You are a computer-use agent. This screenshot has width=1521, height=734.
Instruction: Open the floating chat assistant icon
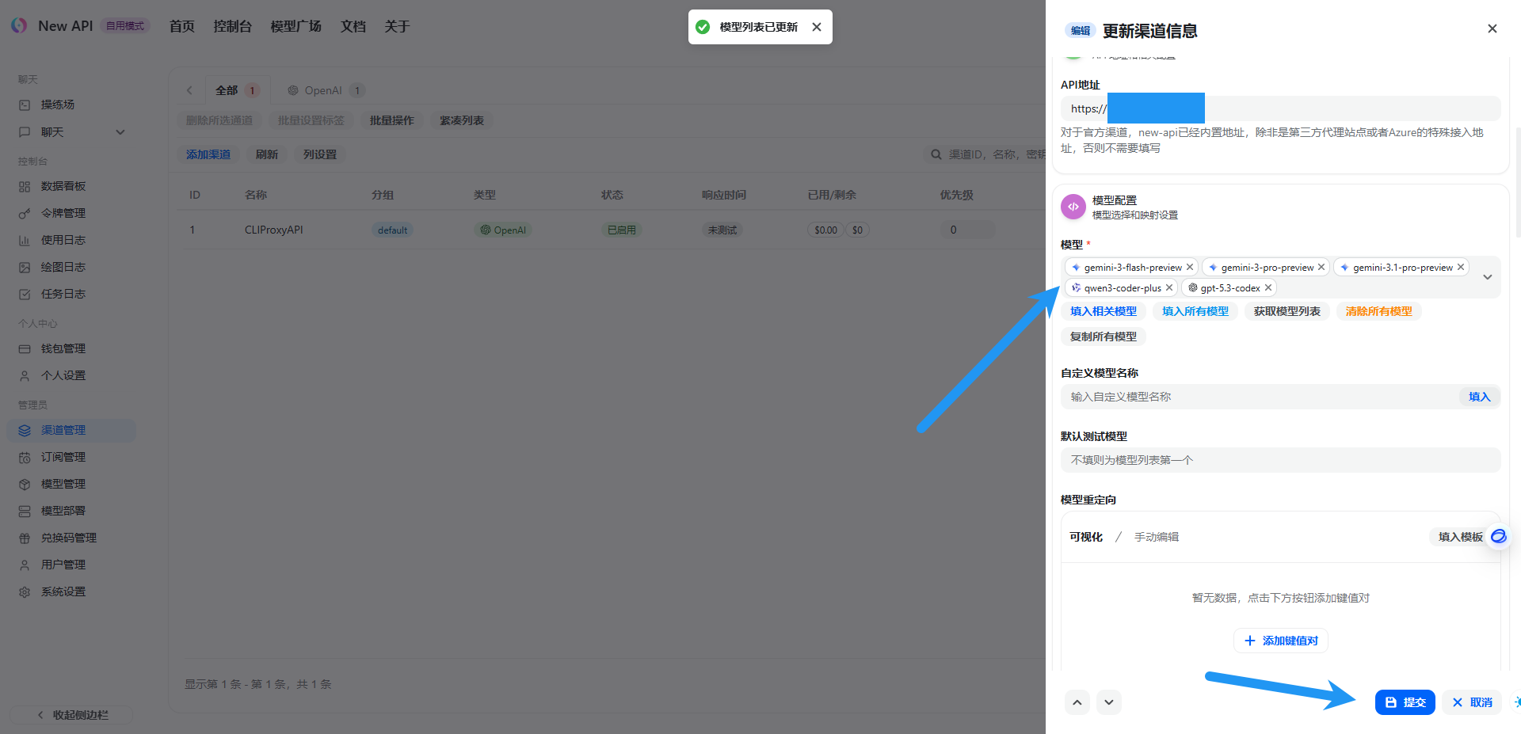click(x=1498, y=536)
